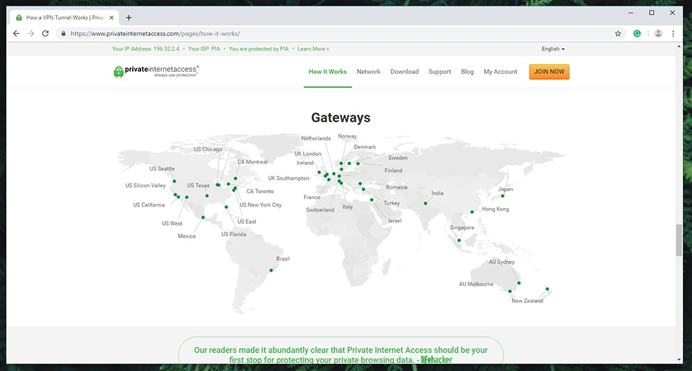
Task: Click the Finland map label
Action: 393,171
